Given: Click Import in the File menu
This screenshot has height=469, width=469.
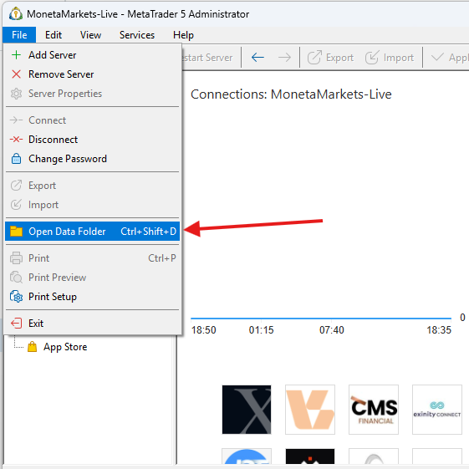Looking at the screenshot, I should (92, 205).
